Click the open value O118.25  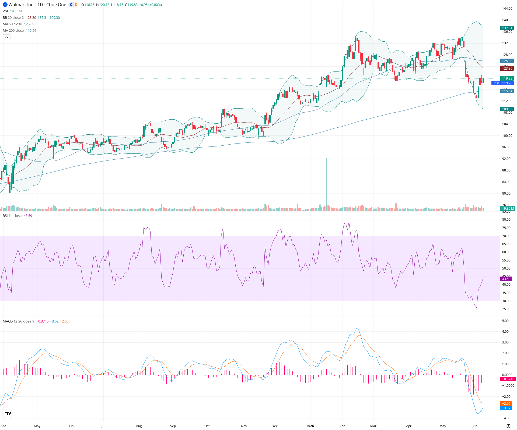click(x=88, y=5)
